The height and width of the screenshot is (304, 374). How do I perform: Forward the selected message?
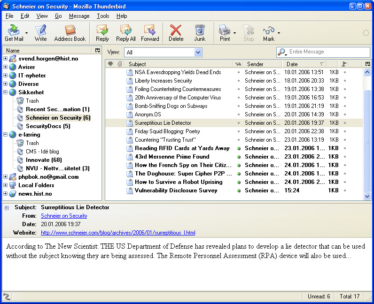(150, 33)
